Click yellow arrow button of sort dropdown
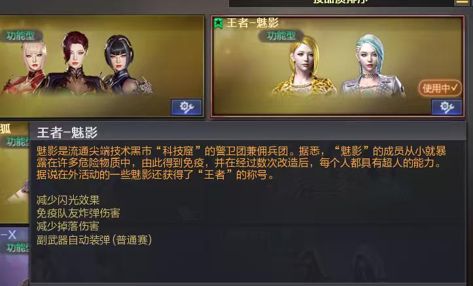Screen dimensions: 473x286 tap(462, 3)
